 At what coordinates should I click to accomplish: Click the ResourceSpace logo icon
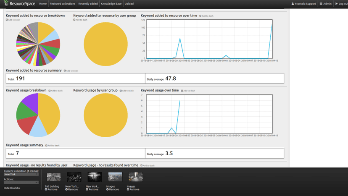click(6, 3)
